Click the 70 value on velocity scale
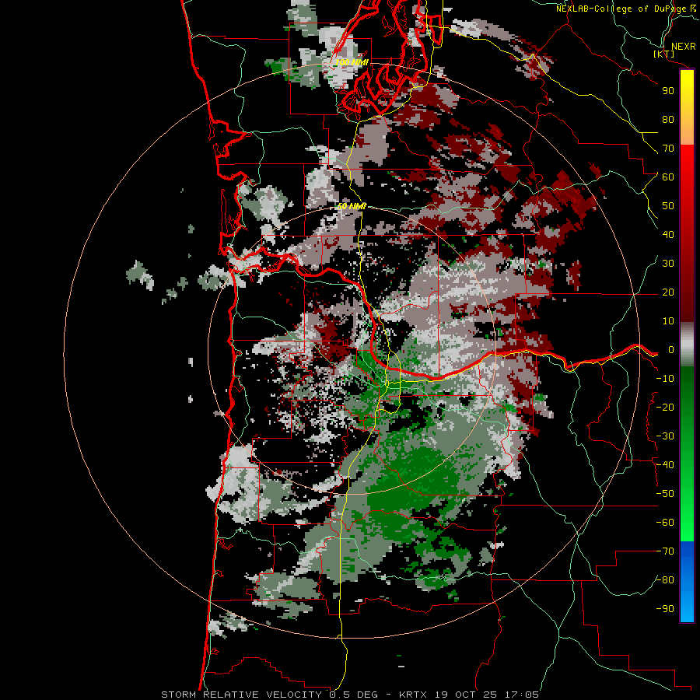 tap(668, 149)
